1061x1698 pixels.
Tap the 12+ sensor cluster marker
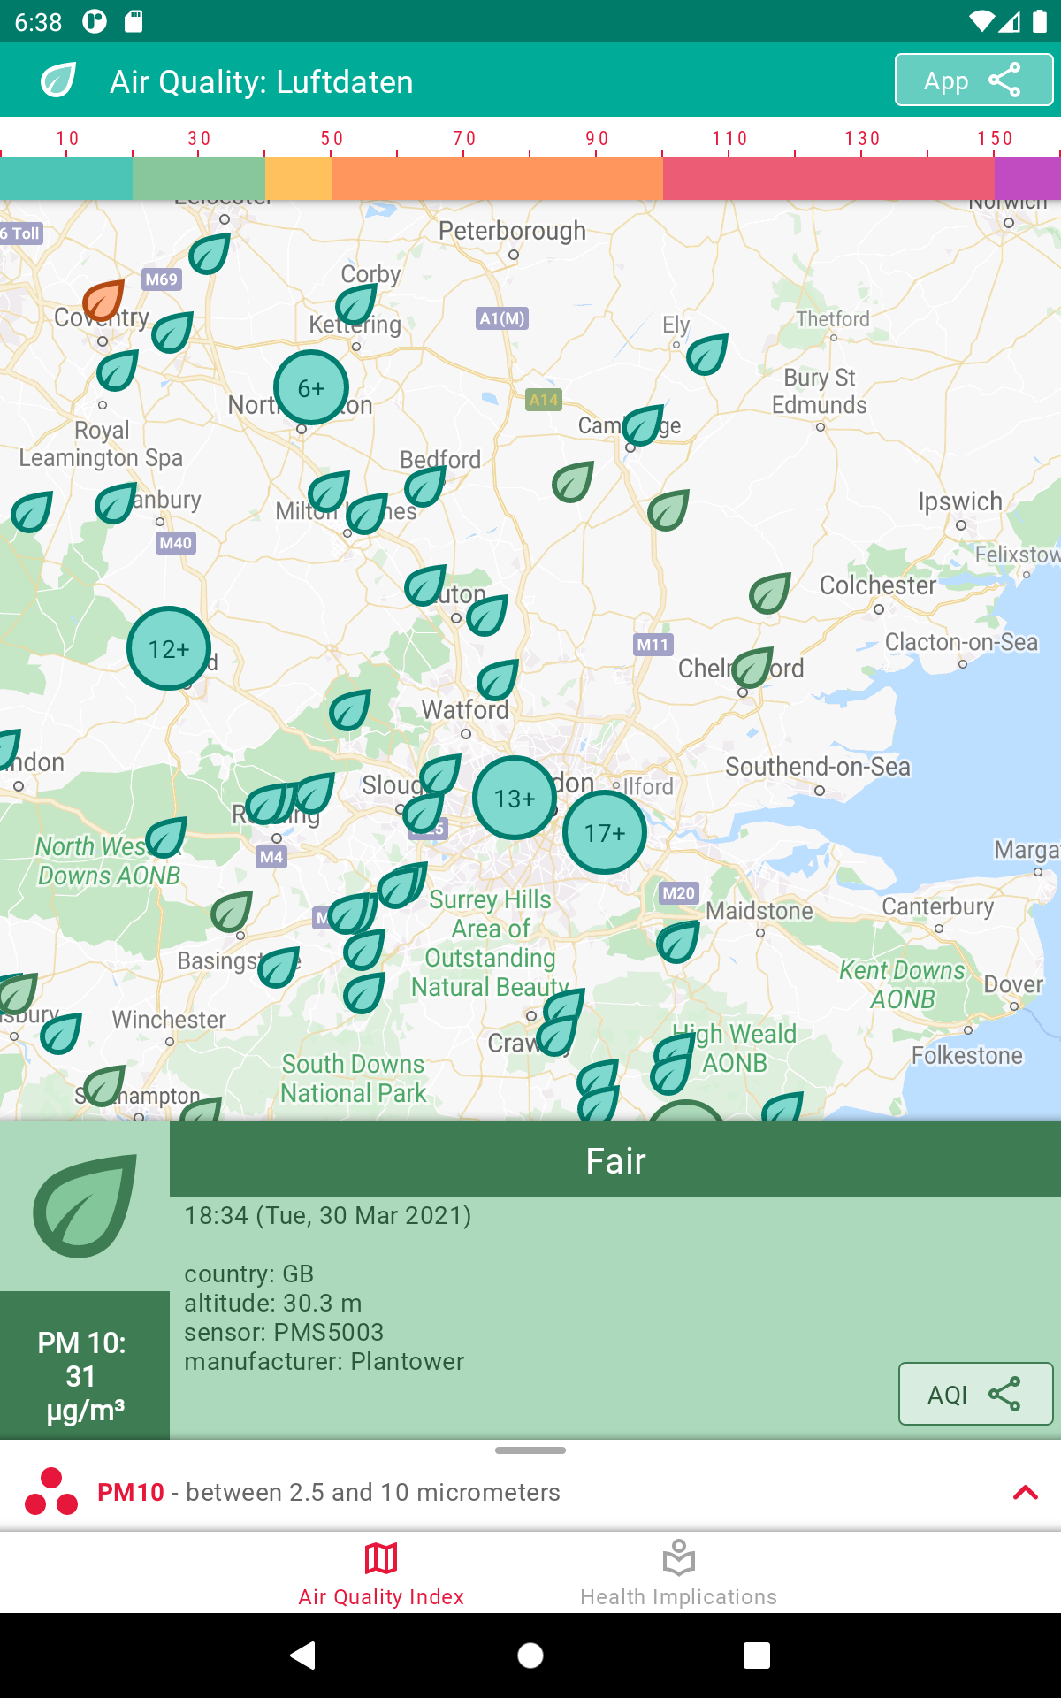pos(169,648)
